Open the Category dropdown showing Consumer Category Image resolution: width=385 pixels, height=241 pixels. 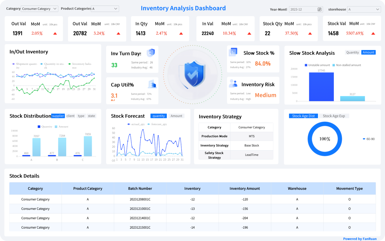tap(40, 9)
